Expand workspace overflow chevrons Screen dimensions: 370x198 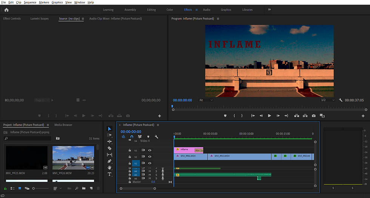(269, 9)
